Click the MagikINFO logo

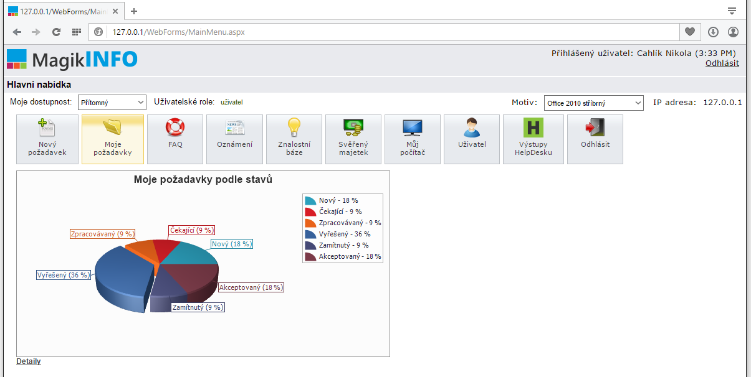(72, 60)
